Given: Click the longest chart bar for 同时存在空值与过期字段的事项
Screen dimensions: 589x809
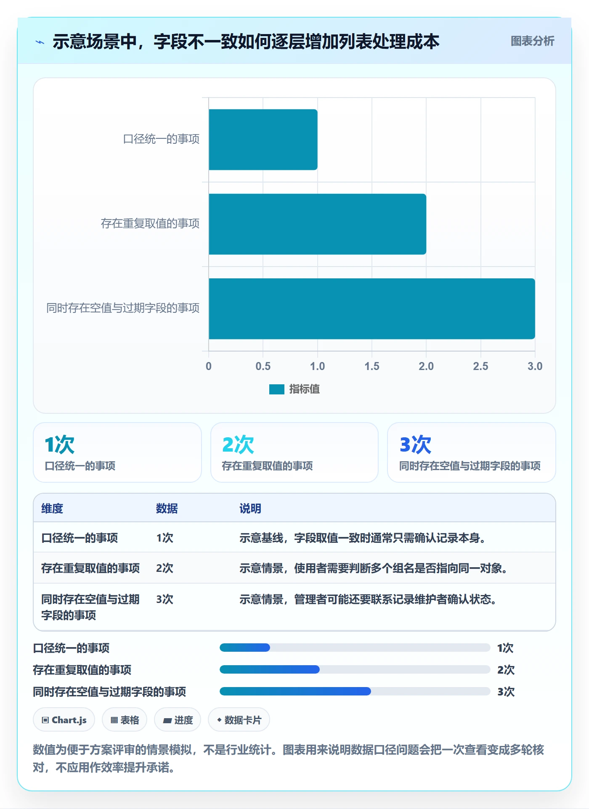Looking at the screenshot, I should point(372,309).
